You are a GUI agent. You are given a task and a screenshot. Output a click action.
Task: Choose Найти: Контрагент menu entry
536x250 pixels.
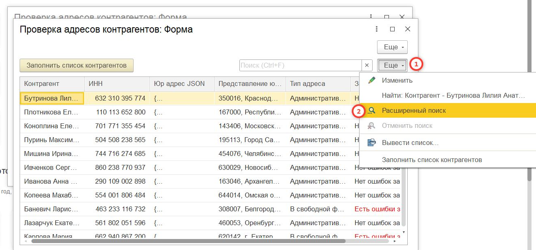(x=453, y=96)
